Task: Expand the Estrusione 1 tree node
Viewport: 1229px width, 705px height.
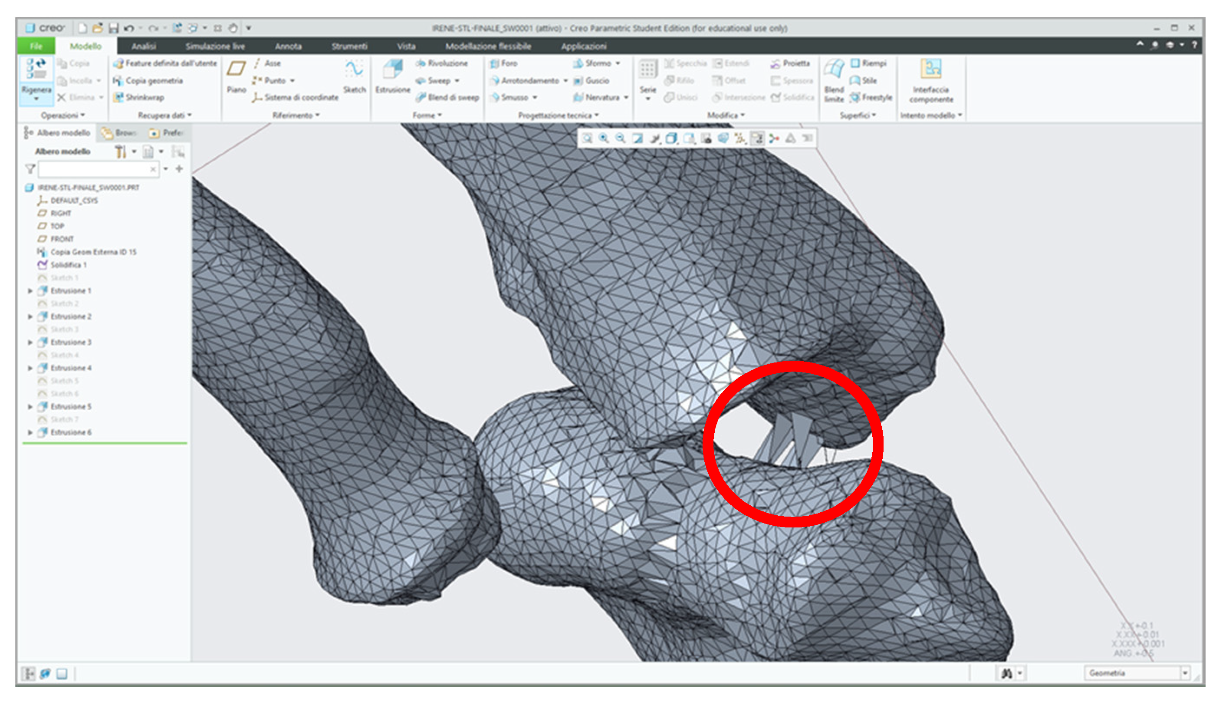Action: [x=30, y=291]
